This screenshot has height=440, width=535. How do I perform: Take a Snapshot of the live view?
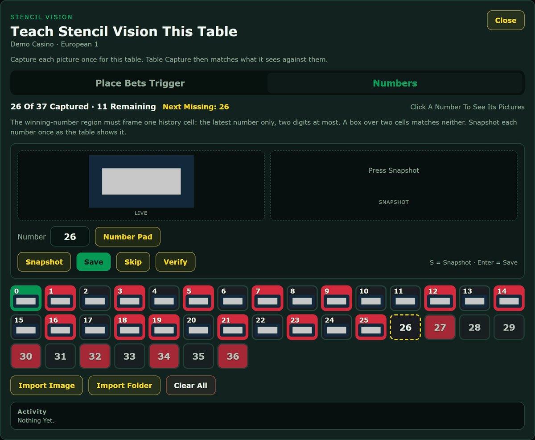click(x=44, y=262)
